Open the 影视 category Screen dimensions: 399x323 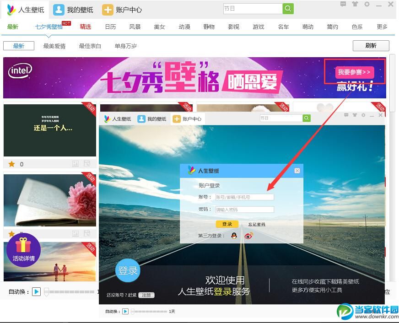tap(234, 27)
